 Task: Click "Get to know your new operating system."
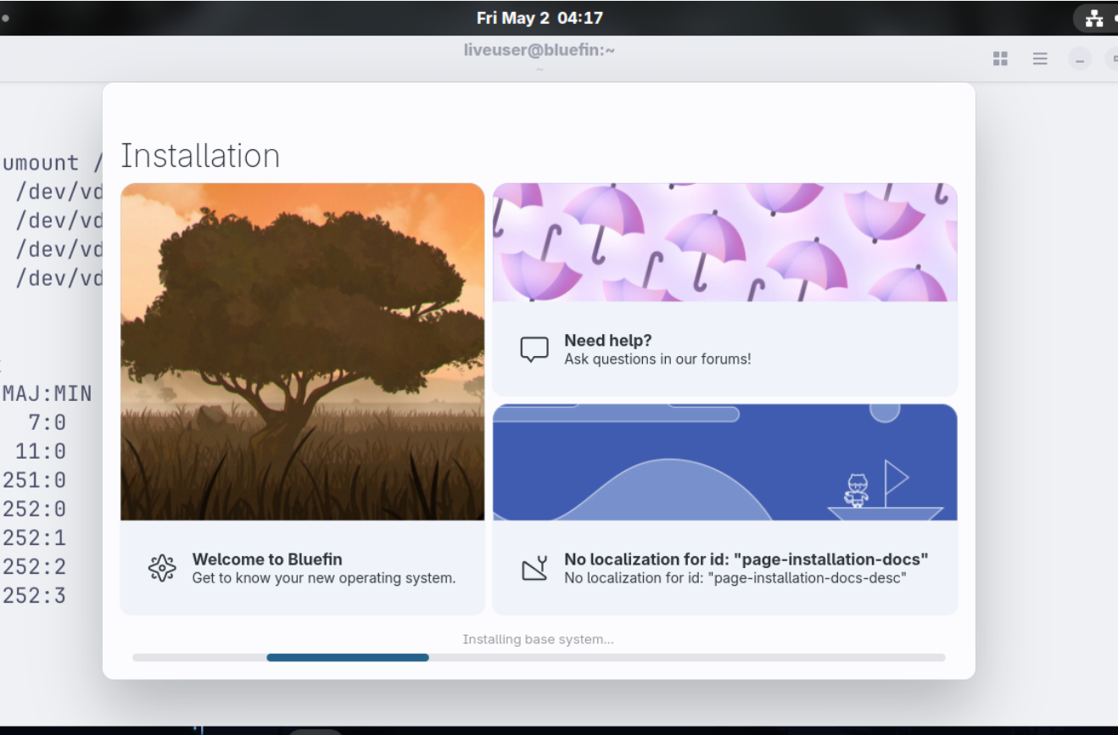pos(324,578)
